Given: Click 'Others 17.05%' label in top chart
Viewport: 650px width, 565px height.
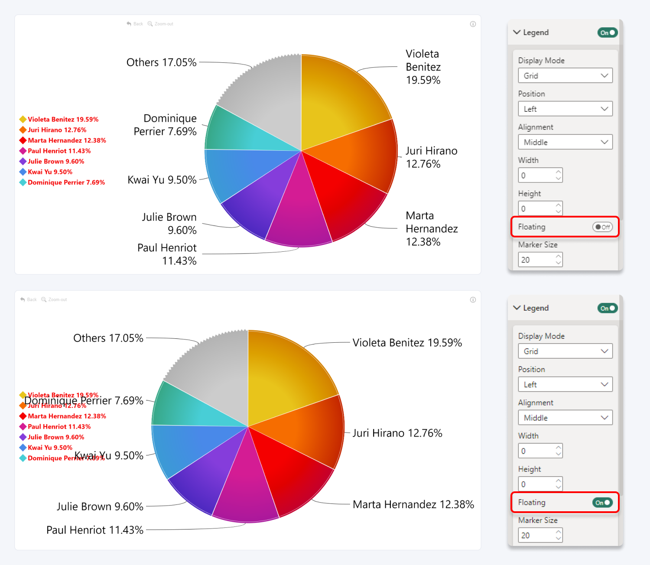Looking at the screenshot, I should tap(161, 62).
